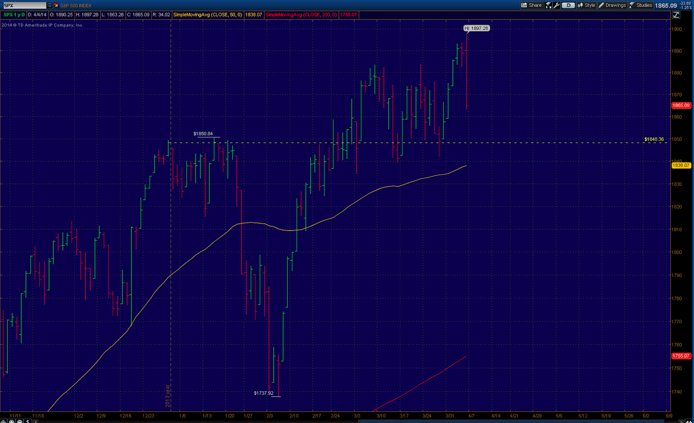Click the 1800 label on the price axis

click(677, 252)
